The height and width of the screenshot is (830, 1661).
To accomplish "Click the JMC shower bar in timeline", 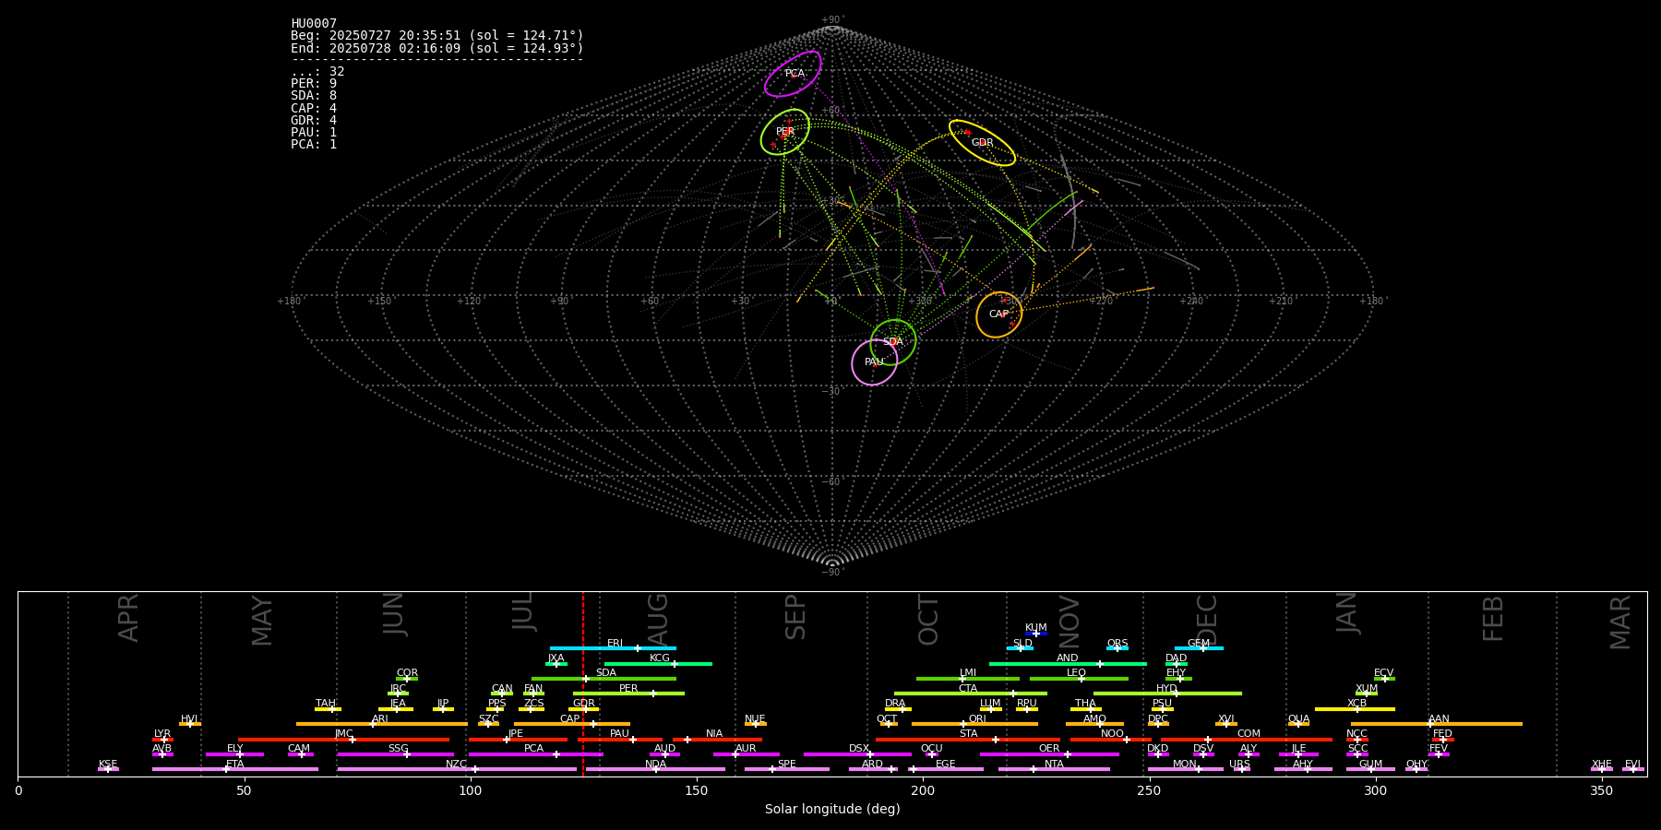I will tap(344, 740).
